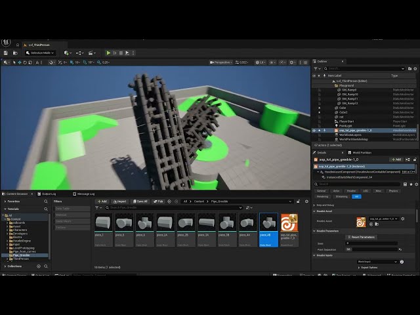Start Play in Editor with the green button
The image size is (420, 315).
click(108, 53)
